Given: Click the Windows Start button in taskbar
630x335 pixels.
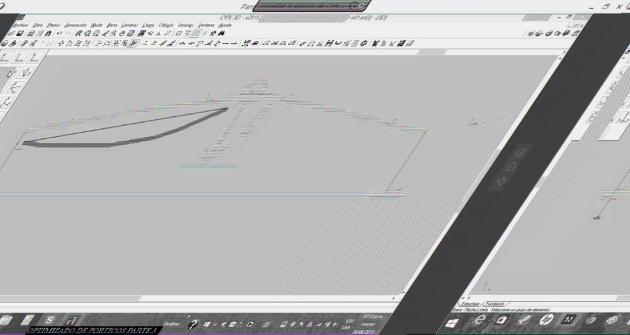Looking at the screenshot, I should (x=452, y=323).
